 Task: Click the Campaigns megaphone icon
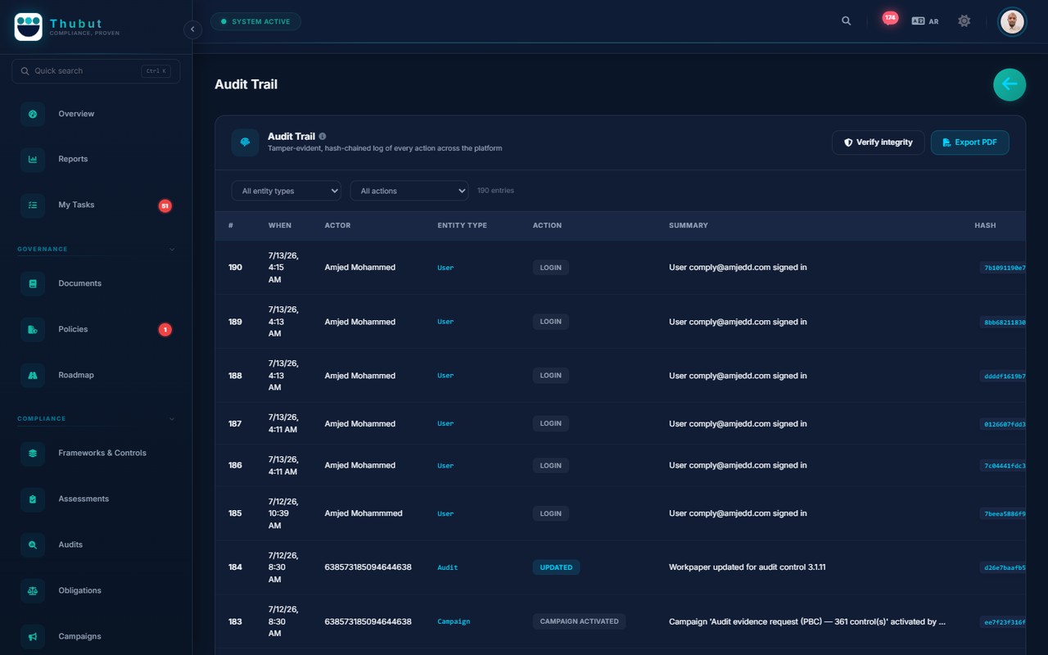coord(33,637)
